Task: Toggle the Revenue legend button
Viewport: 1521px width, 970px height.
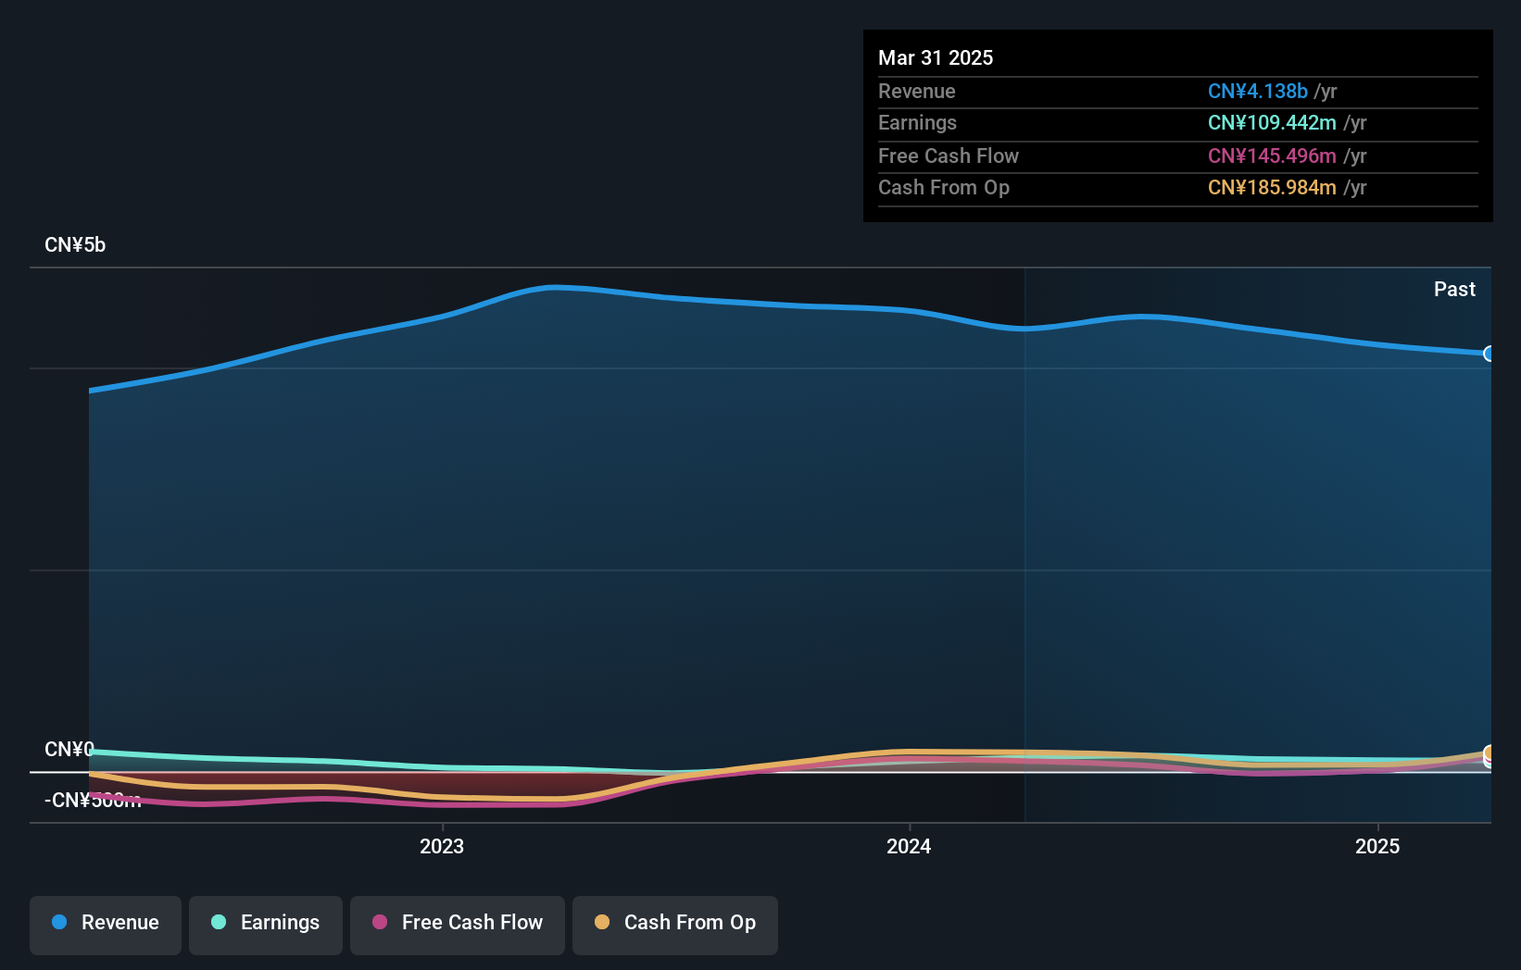Action: pos(106,925)
